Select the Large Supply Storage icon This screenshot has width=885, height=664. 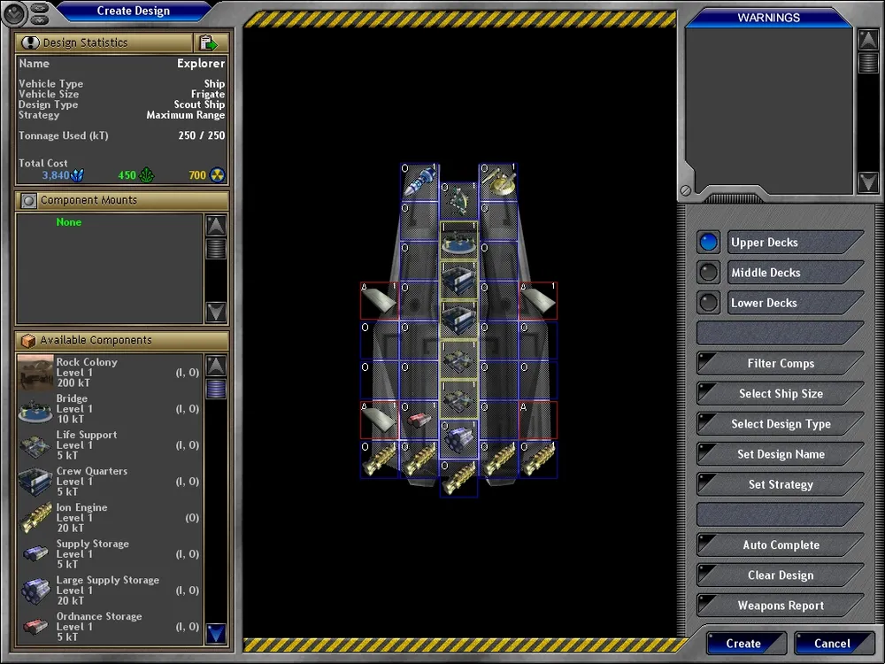[35, 591]
